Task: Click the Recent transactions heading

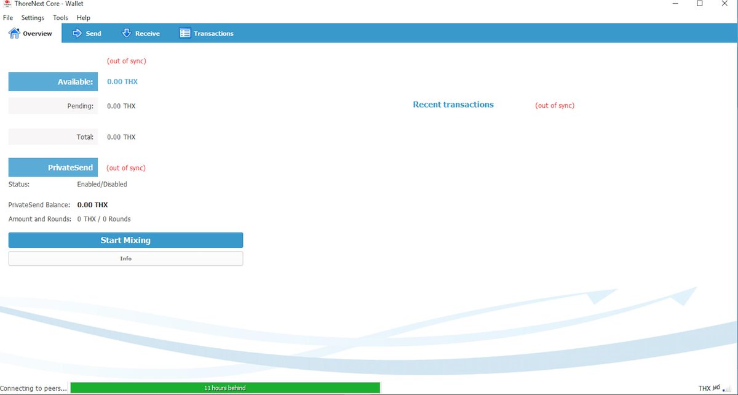Action: [453, 105]
